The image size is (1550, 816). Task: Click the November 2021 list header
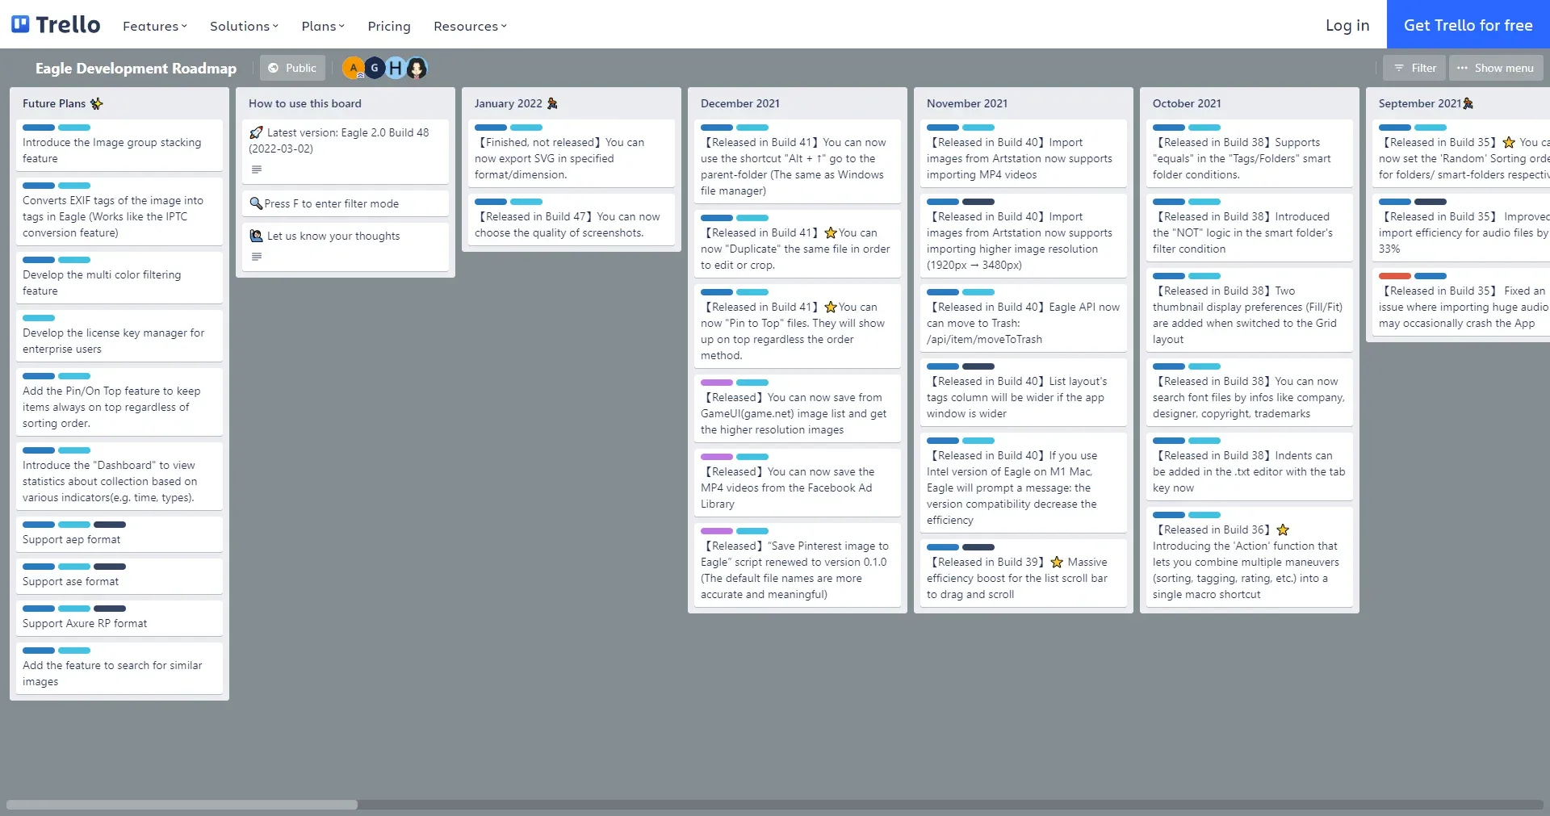coord(967,103)
